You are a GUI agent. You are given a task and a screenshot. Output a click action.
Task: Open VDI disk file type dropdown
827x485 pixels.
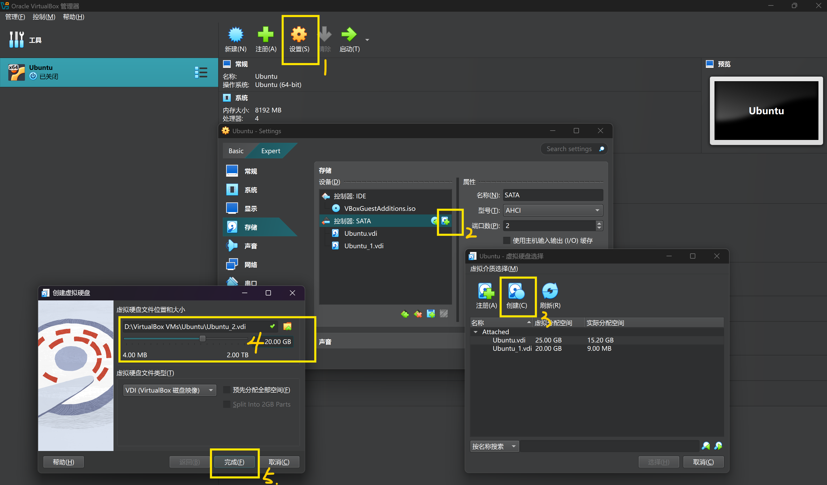point(169,390)
